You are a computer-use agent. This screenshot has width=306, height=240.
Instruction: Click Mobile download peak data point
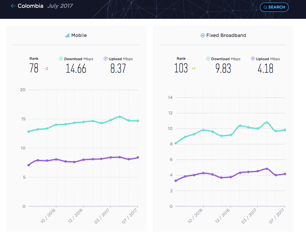tap(119, 117)
